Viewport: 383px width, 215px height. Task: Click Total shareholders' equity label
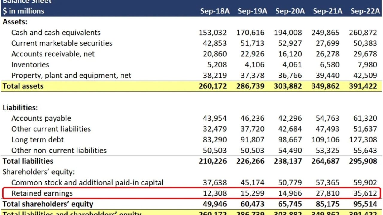48,204
